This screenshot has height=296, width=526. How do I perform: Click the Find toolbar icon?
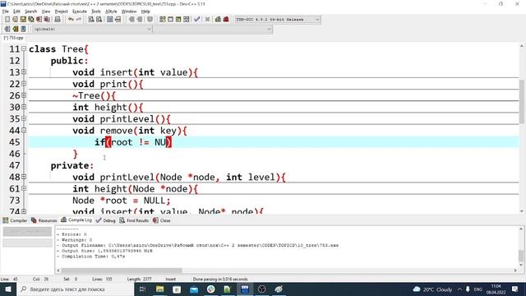91,20
